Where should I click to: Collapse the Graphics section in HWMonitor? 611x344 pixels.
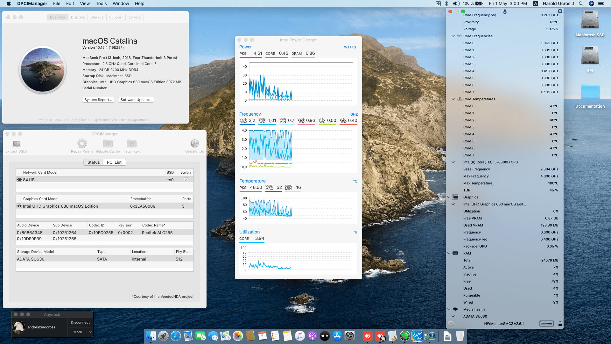coord(449,197)
